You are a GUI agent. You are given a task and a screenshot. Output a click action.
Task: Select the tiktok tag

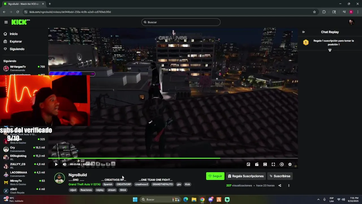[123, 190]
